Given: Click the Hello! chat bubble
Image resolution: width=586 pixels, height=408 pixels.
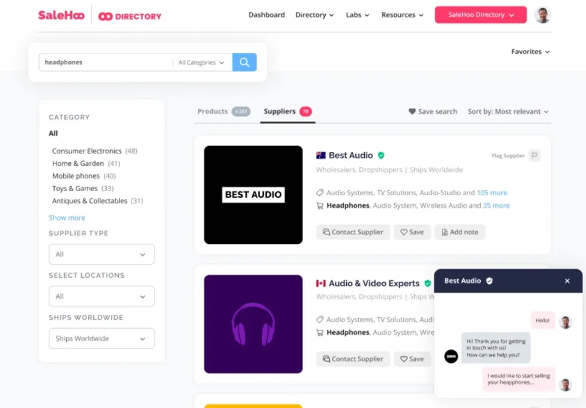Looking at the screenshot, I should 542,320.
